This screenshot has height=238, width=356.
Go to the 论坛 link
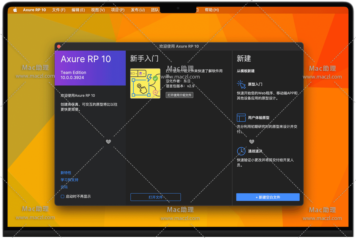click(x=64, y=187)
